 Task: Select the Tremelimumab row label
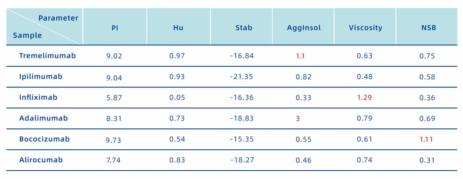[47, 56]
